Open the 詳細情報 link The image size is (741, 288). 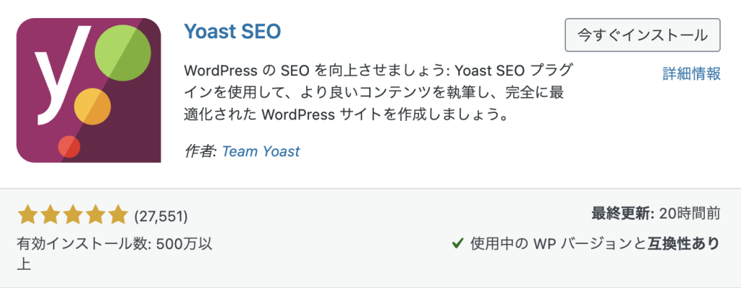point(692,74)
